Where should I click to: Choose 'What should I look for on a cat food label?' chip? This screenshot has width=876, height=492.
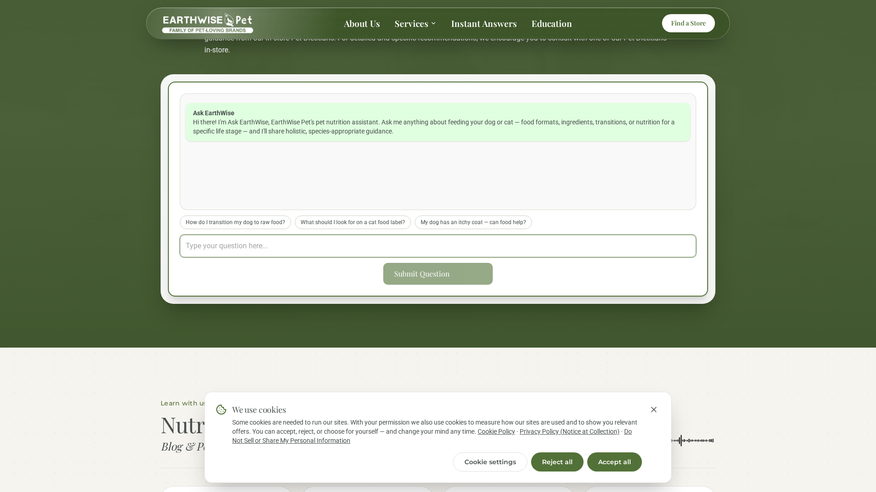(353, 222)
